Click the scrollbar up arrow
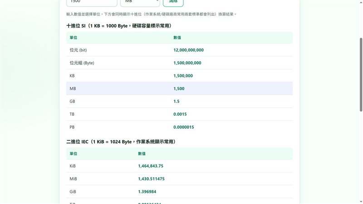The image size is (363, 204). click(x=361, y=2)
